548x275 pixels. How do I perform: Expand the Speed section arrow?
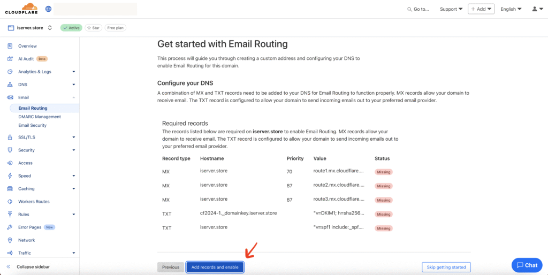click(74, 176)
